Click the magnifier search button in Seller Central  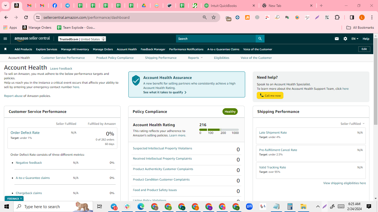260,39
